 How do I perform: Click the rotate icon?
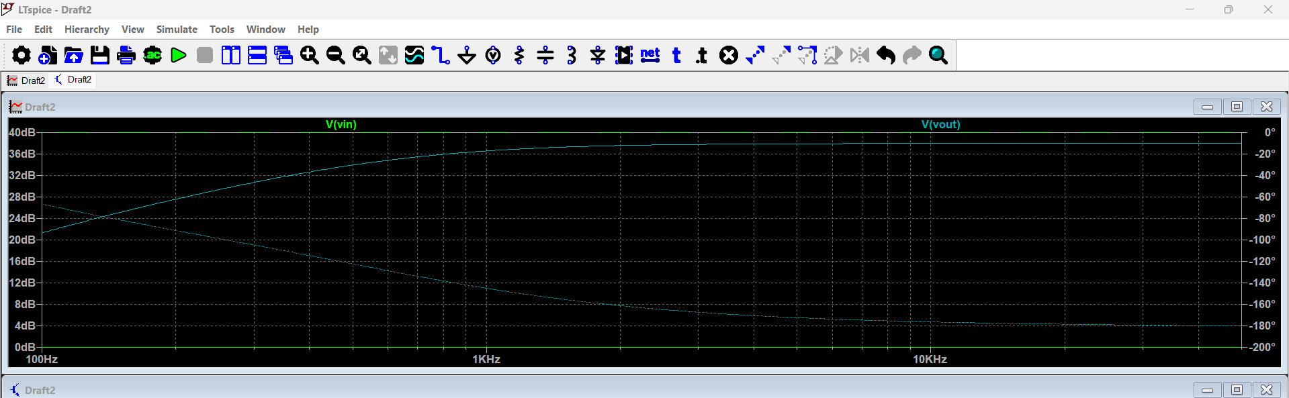coord(834,55)
